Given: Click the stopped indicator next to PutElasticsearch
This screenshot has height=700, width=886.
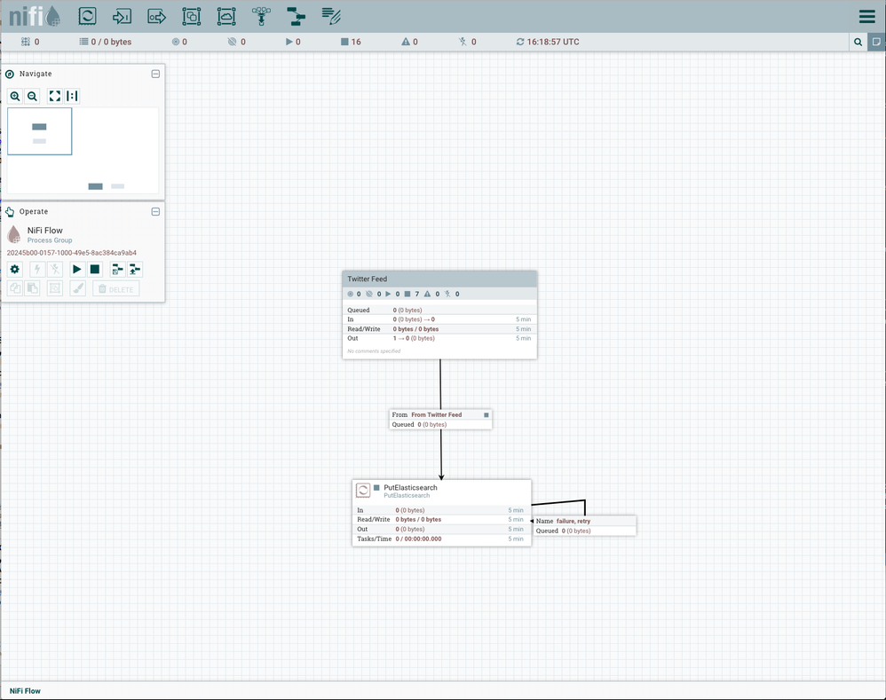Looking at the screenshot, I should 377,487.
